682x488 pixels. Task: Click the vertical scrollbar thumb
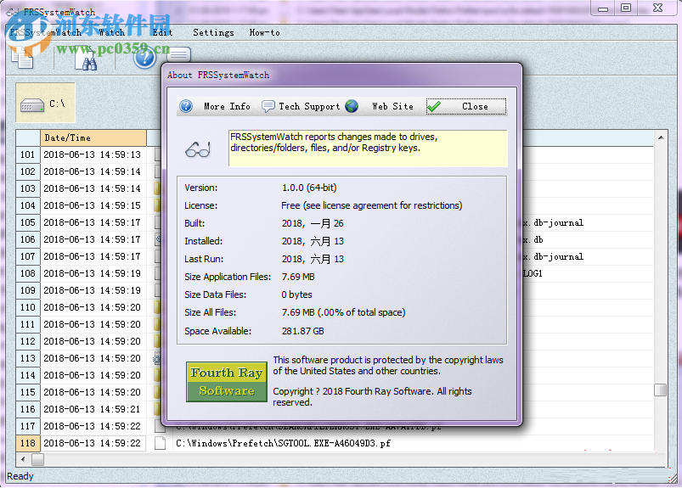point(660,390)
